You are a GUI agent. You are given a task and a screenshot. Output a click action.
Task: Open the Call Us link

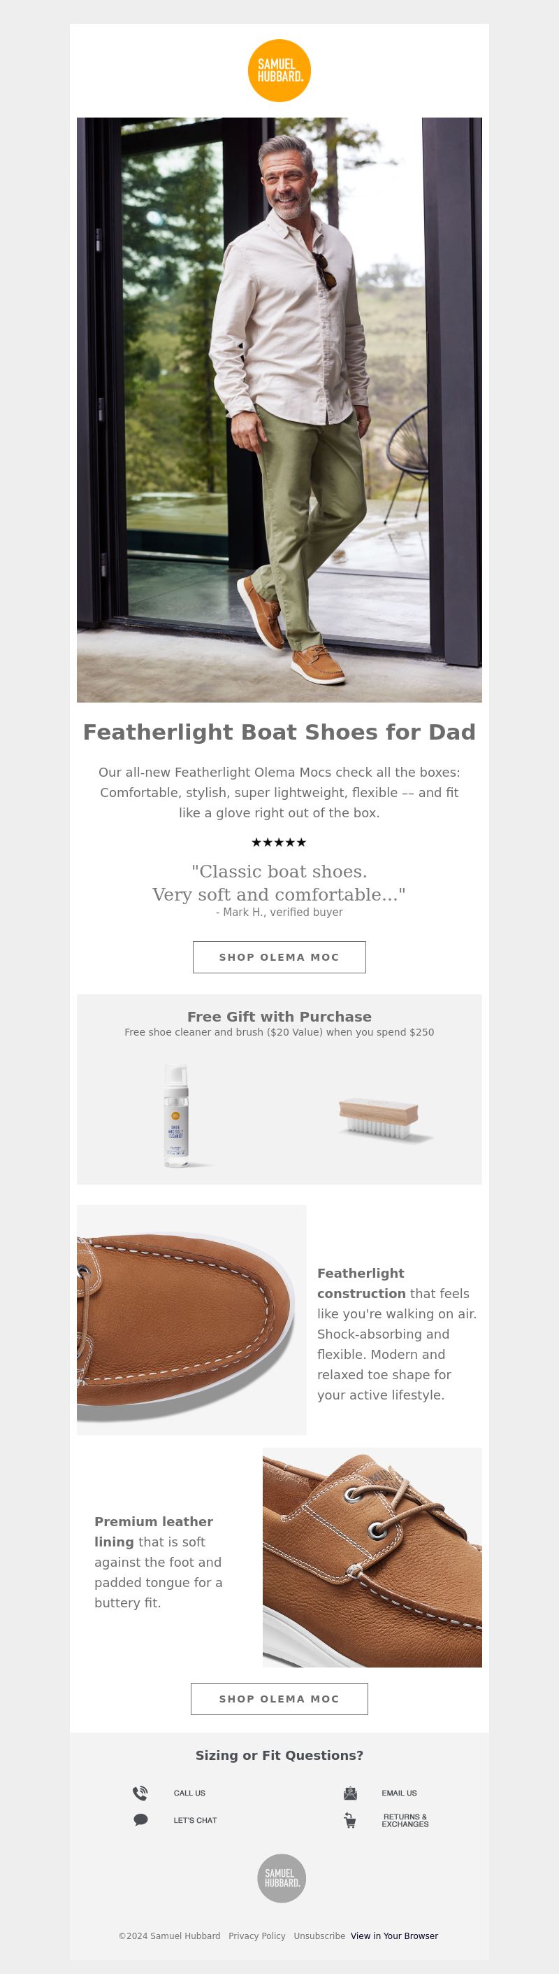[189, 1793]
